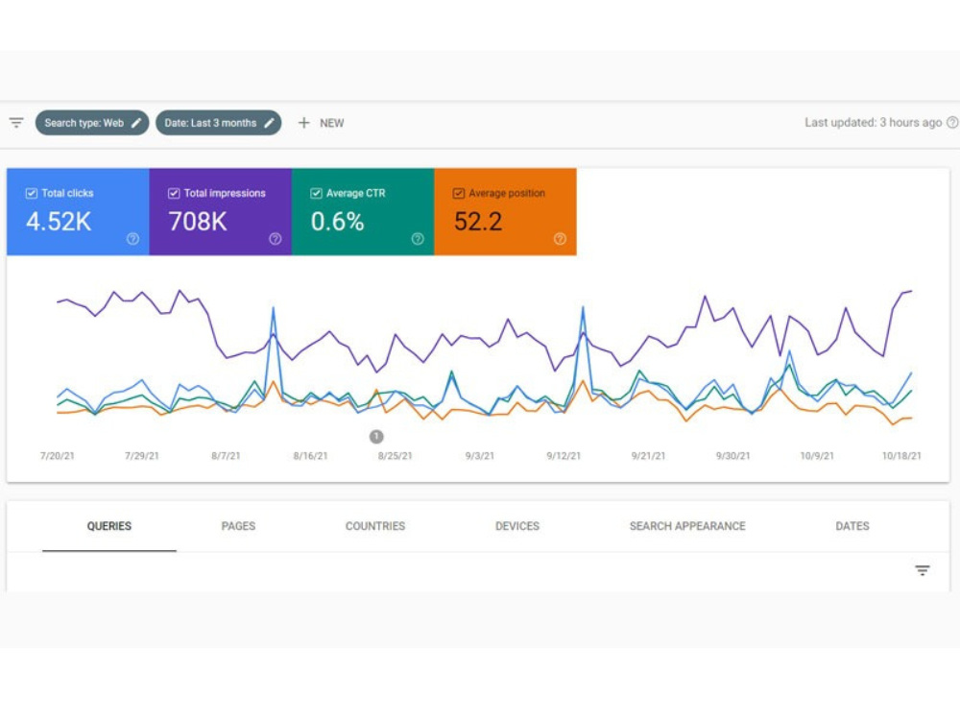Click the 8/16/21 axis date label
This screenshot has width=960, height=720.
point(310,456)
